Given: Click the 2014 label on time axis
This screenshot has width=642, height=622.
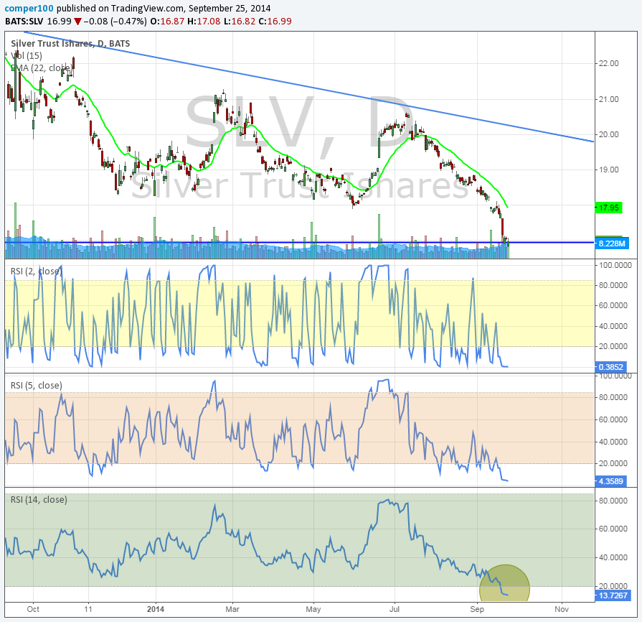Looking at the screenshot, I should click(156, 608).
